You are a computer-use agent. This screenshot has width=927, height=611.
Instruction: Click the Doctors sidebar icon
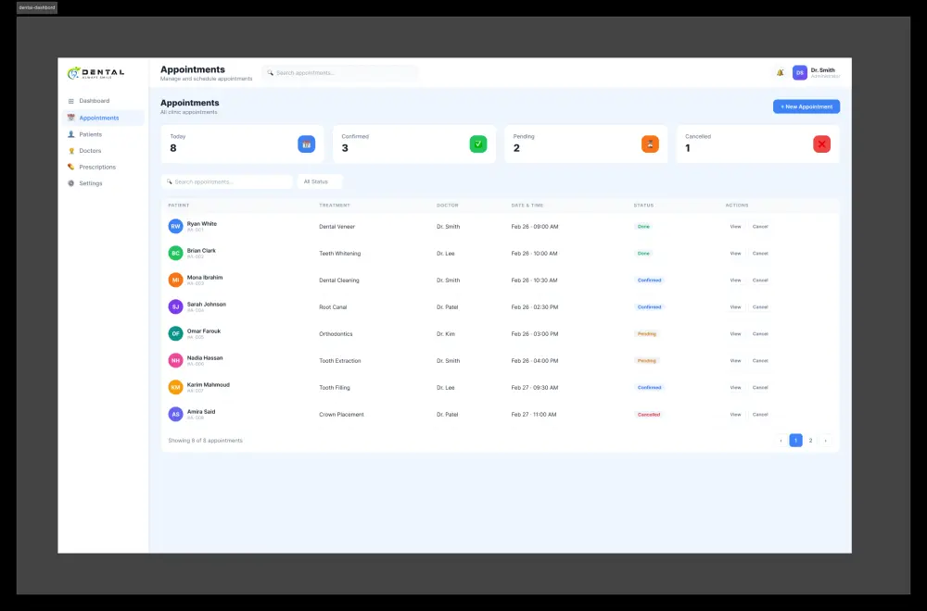[71, 151]
